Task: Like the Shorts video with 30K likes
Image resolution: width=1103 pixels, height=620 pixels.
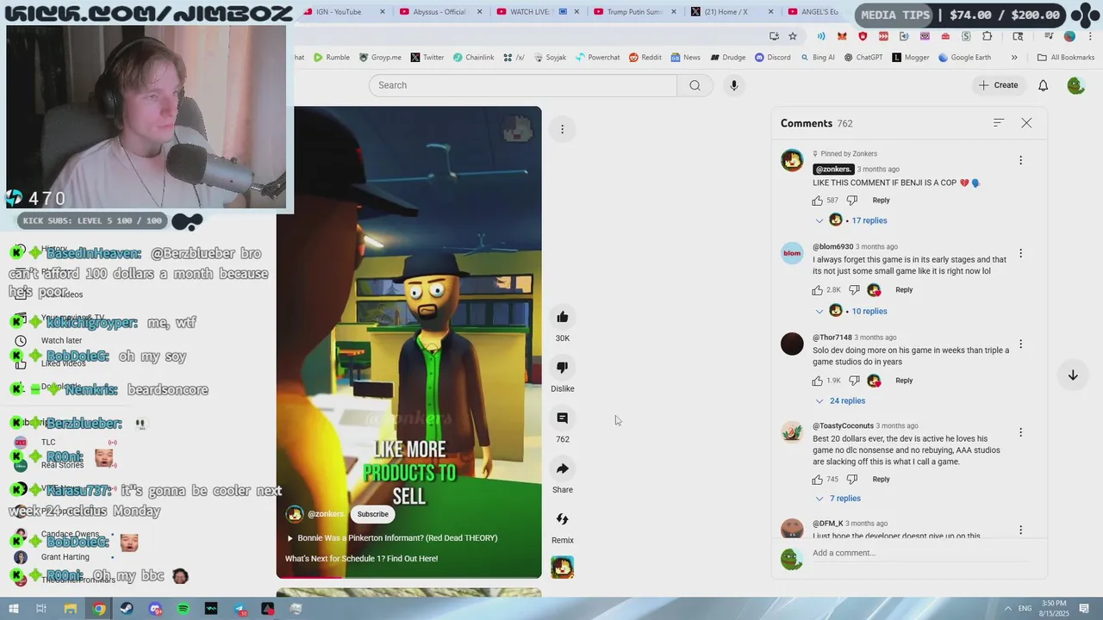Action: 562,317
